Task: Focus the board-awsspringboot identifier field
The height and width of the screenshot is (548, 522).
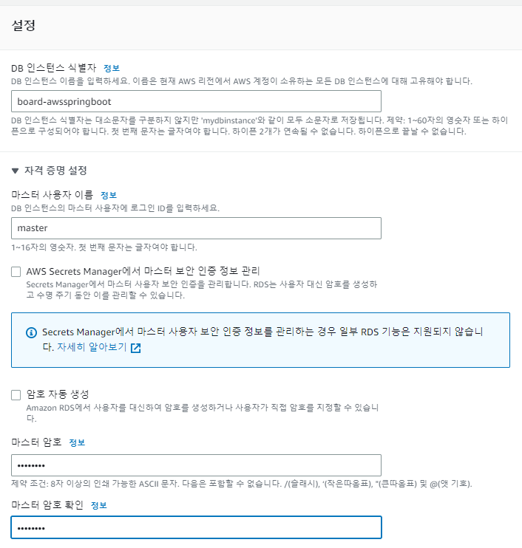Action: [196, 101]
